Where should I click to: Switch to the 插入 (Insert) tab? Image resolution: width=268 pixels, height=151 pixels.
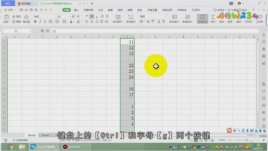pyautogui.click(x=76, y=10)
